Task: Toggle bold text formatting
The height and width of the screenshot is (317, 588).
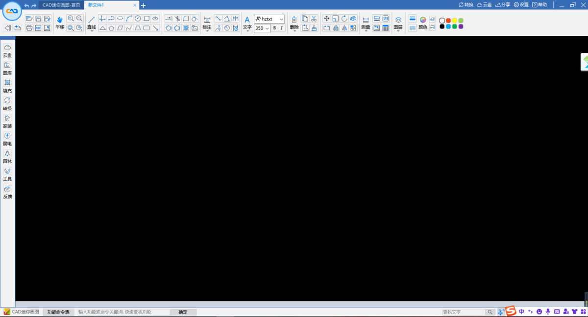Action: 274,28
